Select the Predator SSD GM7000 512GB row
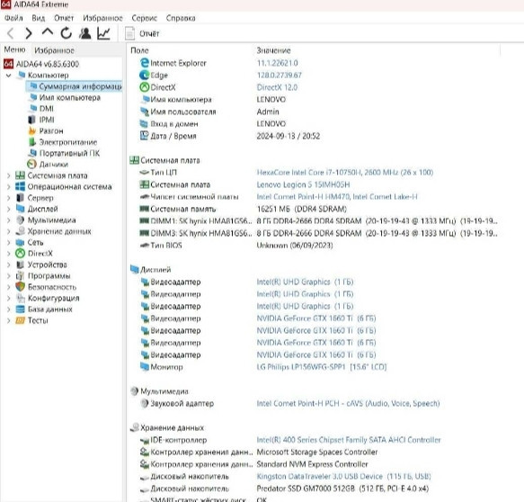The height and width of the screenshot is (502, 524). pyautogui.click(x=315, y=489)
